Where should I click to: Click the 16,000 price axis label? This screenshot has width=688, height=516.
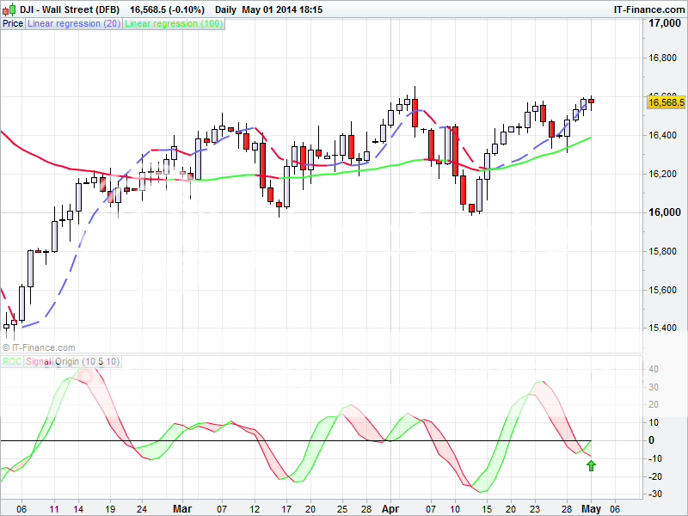coord(663,212)
